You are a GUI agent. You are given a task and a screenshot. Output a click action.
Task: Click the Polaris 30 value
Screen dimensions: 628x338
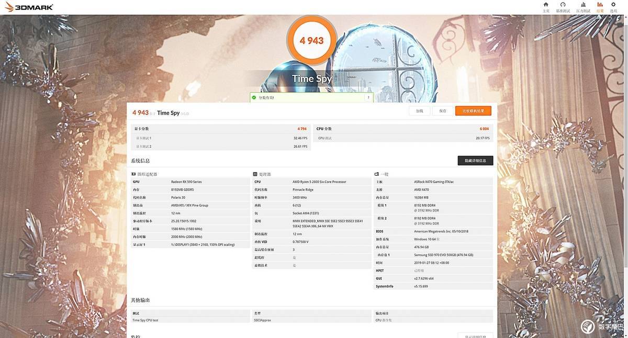(x=178, y=197)
